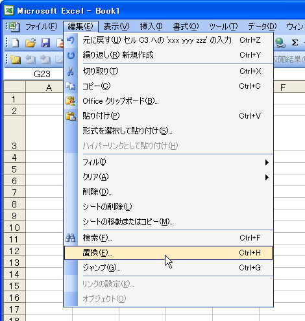Select row 3 header

[x=14, y=134]
